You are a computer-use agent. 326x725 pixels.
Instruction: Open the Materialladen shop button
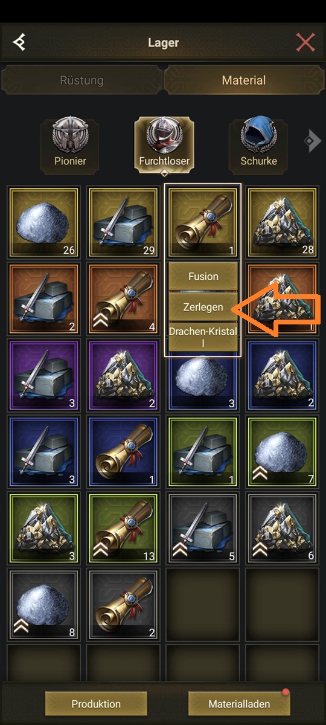point(239,704)
